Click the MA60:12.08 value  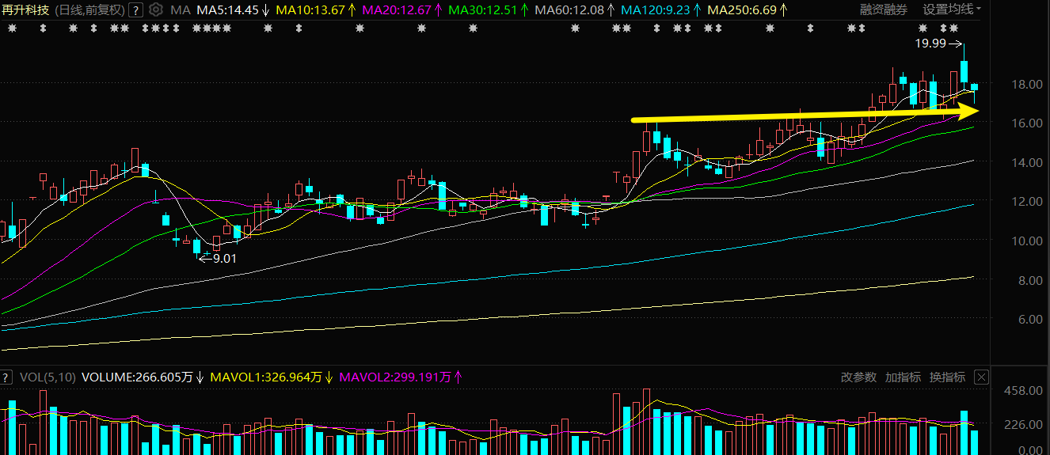(569, 10)
